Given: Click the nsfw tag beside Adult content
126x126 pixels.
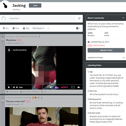Looking at the screenshot, I should click(90, 45).
